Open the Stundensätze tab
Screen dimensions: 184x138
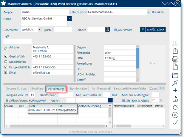(78, 89)
